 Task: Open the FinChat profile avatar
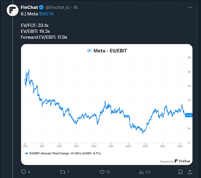pyautogui.click(x=12, y=10)
